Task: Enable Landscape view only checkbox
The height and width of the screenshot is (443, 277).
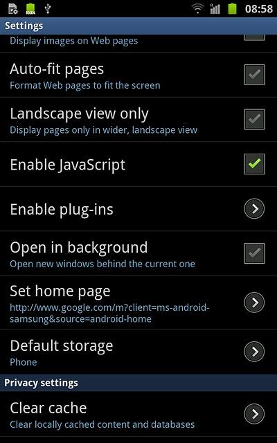Action: coord(254,119)
